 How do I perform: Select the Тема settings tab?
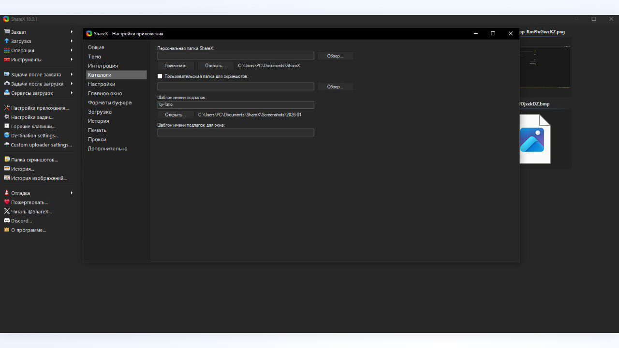94,57
